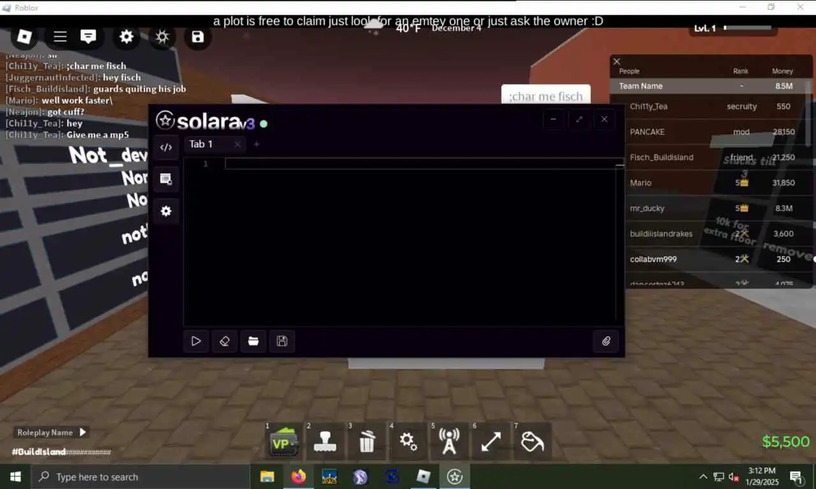Open the Windows Start menu
Viewport: 816px width, 489px height.
pos(15,476)
